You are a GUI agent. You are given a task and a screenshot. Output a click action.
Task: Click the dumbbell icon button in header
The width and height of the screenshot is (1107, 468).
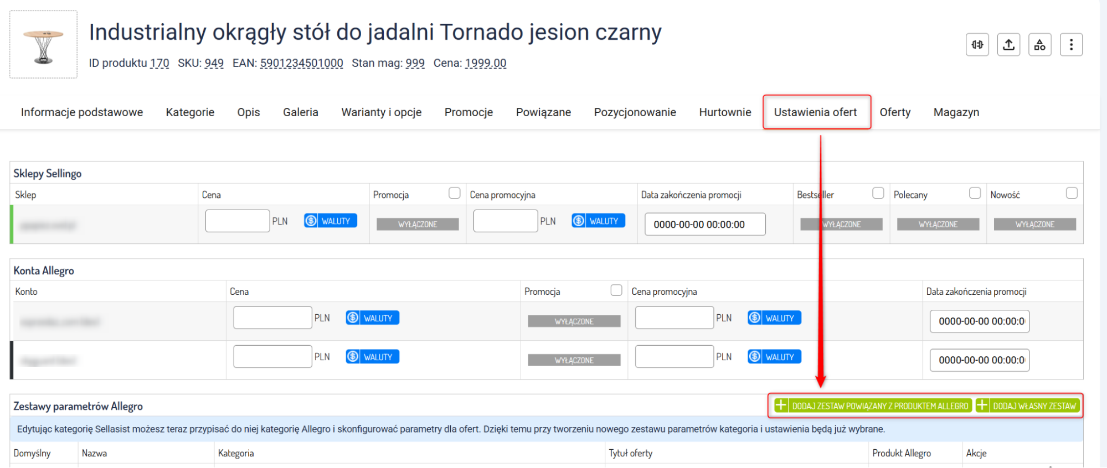pyautogui.click(x=977, y=45)
